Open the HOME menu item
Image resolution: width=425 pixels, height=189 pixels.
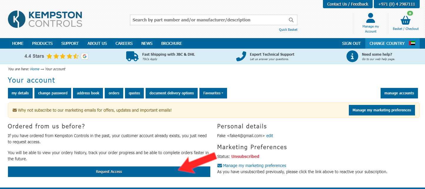click(x=18, y=43)
